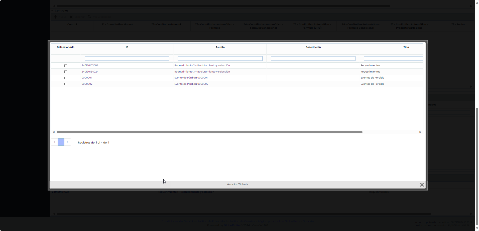This screenshot has height=231, width=479.
Task: Open the Requerimiento 2 - Reclutamiento y selección link
Action: 202,65
